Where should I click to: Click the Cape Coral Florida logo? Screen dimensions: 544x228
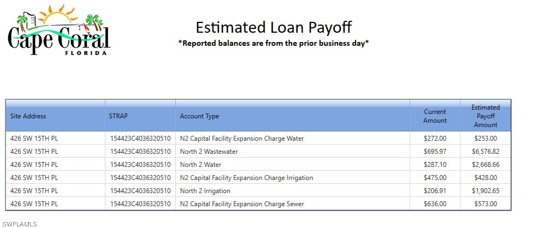[x=58, y=30]
